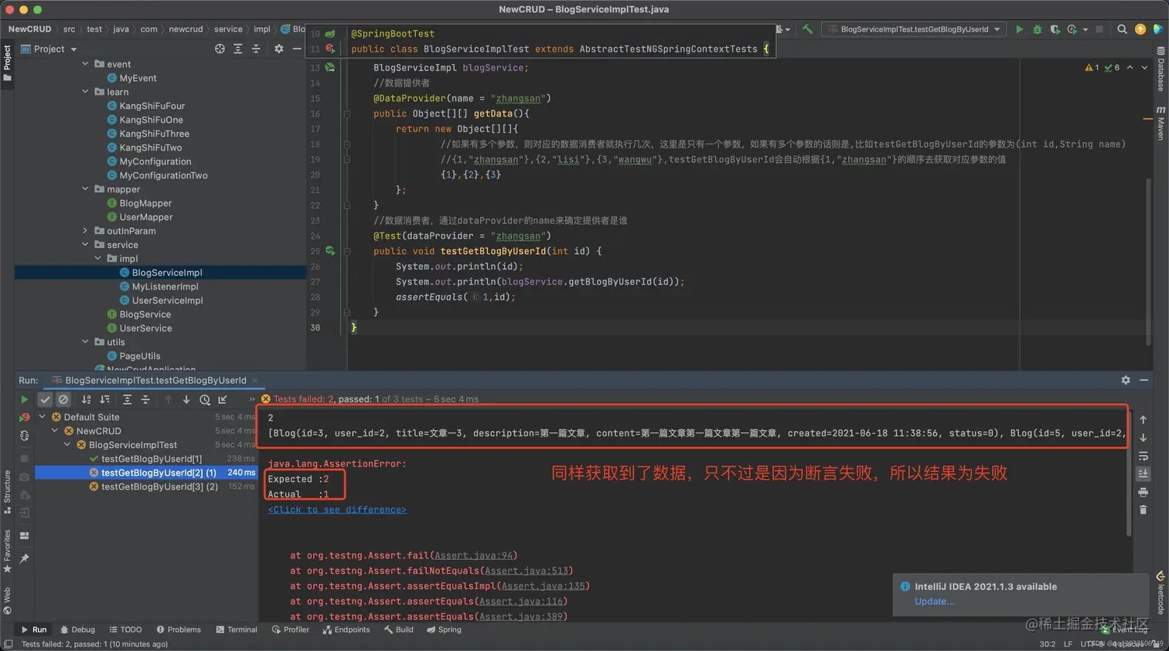The image size is (1169, 651).
Task: Collapse the service folder
Action: [x=85, y=245]
